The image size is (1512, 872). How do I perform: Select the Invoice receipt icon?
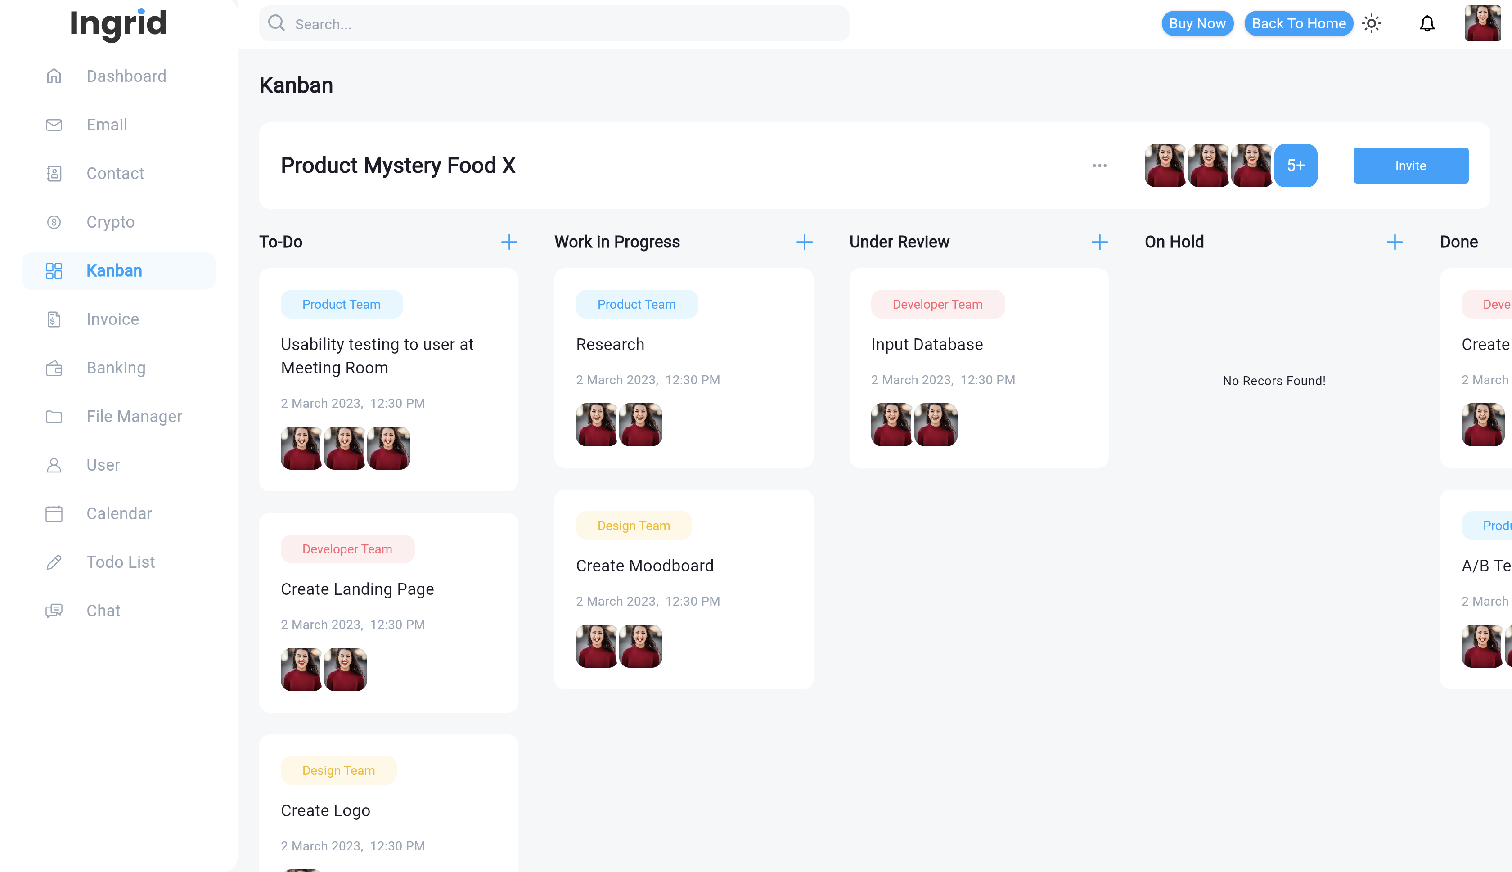click(54, 319)
